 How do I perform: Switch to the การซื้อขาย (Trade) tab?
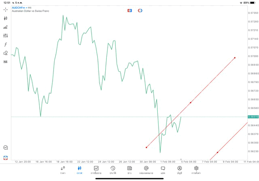(x=96, y=170)
